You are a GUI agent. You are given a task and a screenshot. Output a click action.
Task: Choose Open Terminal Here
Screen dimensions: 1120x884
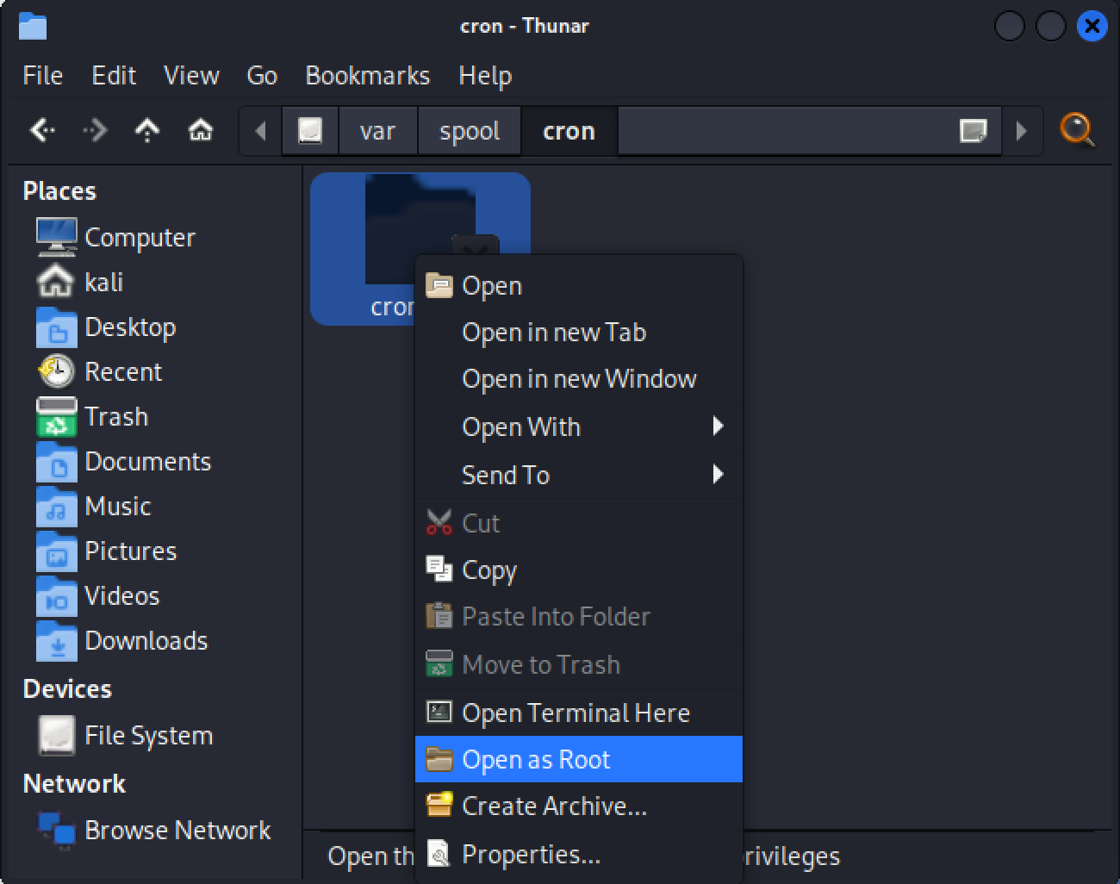(579, 713)
